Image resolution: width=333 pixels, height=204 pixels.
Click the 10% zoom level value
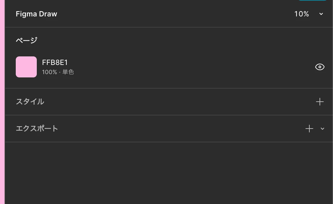[301, 14]
